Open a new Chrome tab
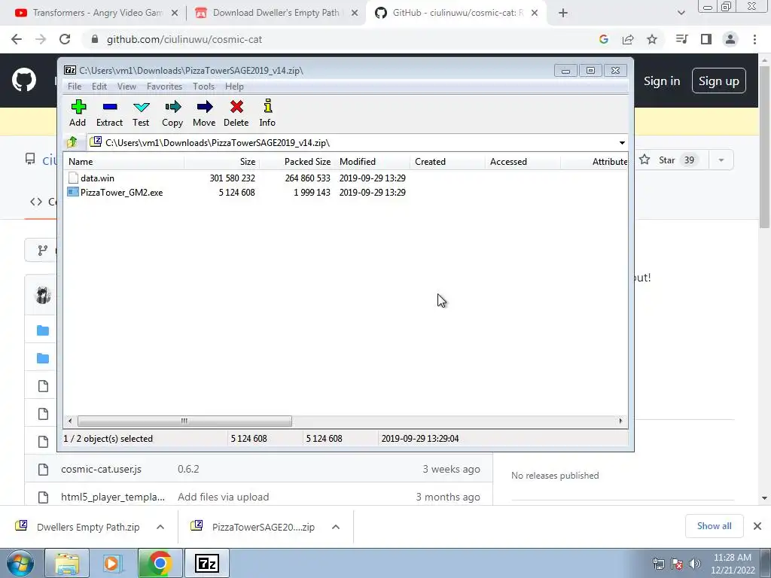 563,14
